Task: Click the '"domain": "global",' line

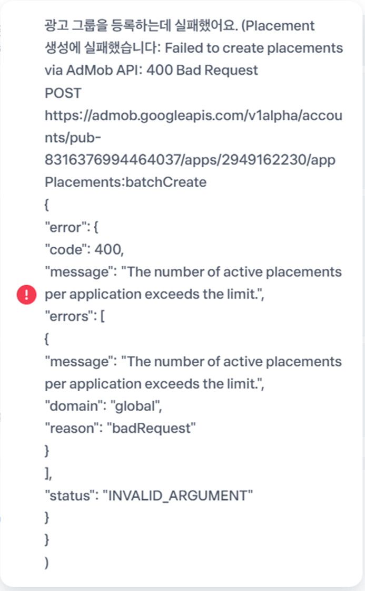Action: click(x=103, y=406)
